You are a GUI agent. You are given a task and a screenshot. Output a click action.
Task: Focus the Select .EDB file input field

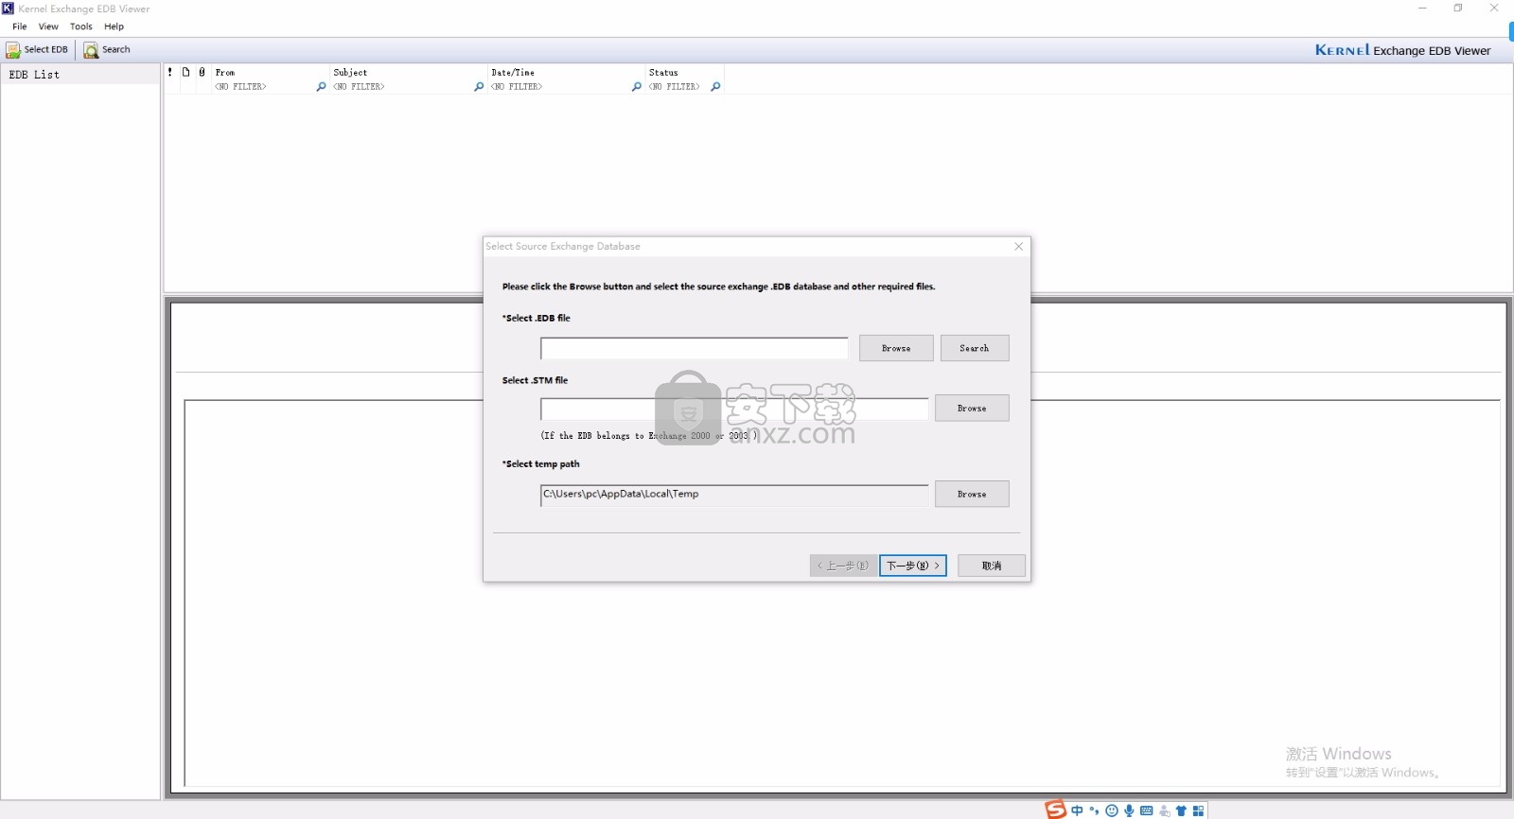pyautogui.click(x=695, y=349)
